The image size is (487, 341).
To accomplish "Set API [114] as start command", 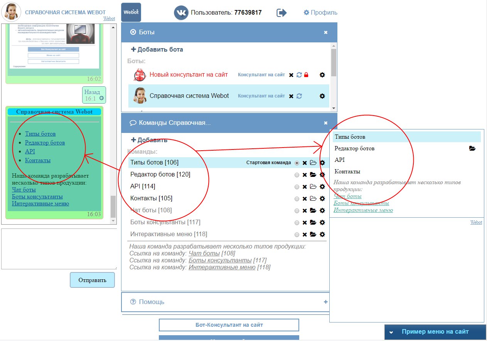I will tap(297, 187).
